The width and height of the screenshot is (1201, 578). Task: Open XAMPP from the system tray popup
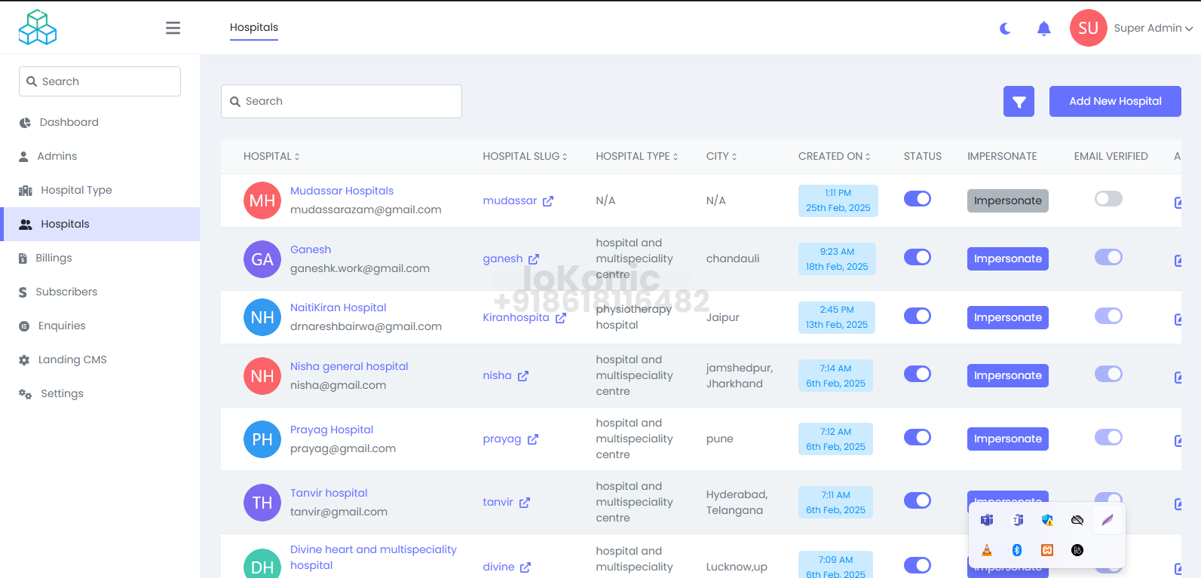click(1046, 550)
